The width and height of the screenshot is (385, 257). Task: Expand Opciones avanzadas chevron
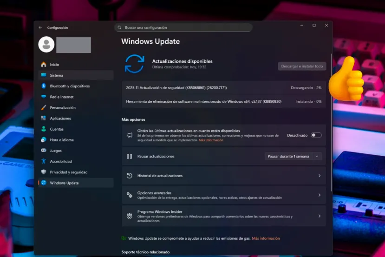click(320, 195)
